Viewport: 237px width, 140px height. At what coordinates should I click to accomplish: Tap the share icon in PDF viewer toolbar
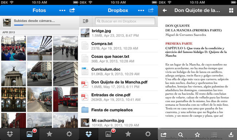164,134
